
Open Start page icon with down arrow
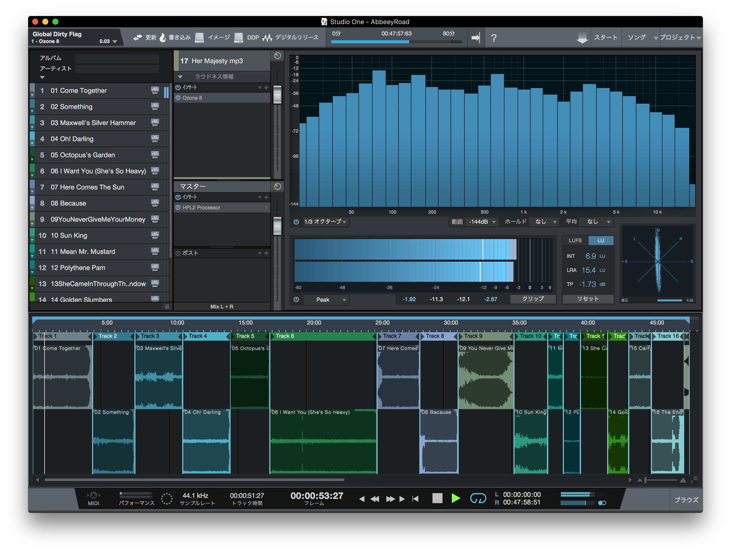582,38
